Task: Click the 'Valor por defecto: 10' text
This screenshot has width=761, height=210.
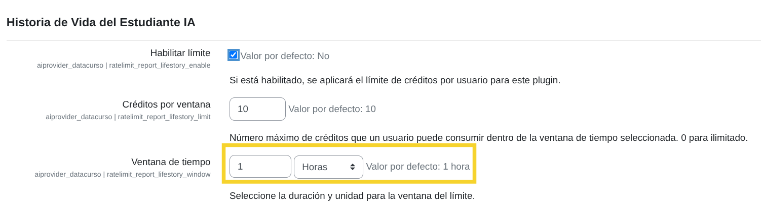Action: coord(332,109)
